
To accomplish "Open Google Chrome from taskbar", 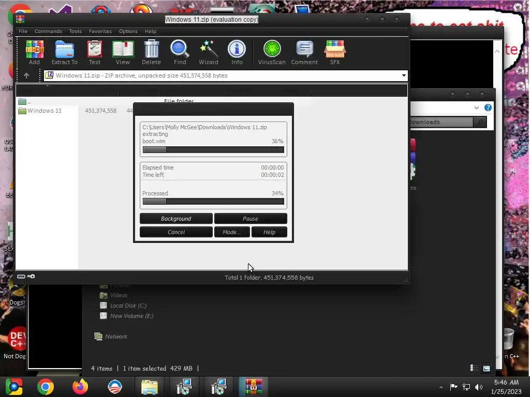I will (x=46, y=387).
